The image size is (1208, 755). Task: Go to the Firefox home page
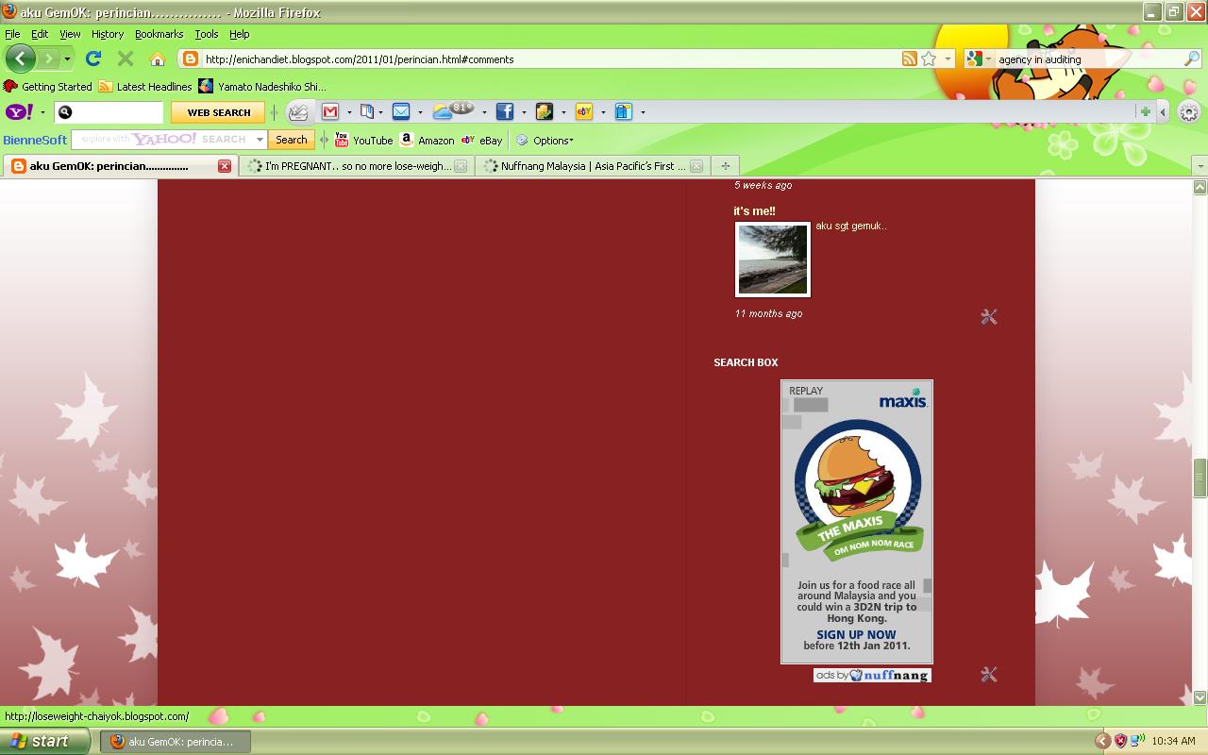pos(158,59)
